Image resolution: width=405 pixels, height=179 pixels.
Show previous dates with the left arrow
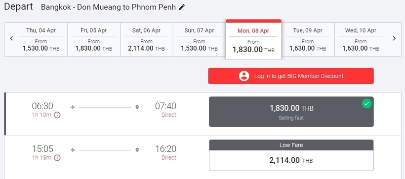tap(11, 38)
